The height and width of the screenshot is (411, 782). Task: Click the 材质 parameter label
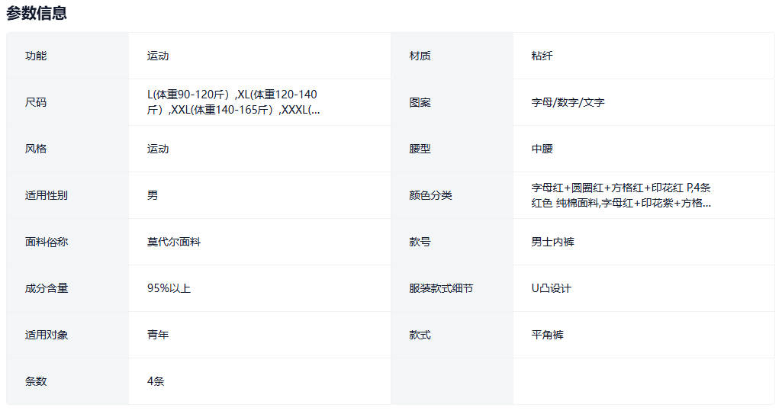420,56
